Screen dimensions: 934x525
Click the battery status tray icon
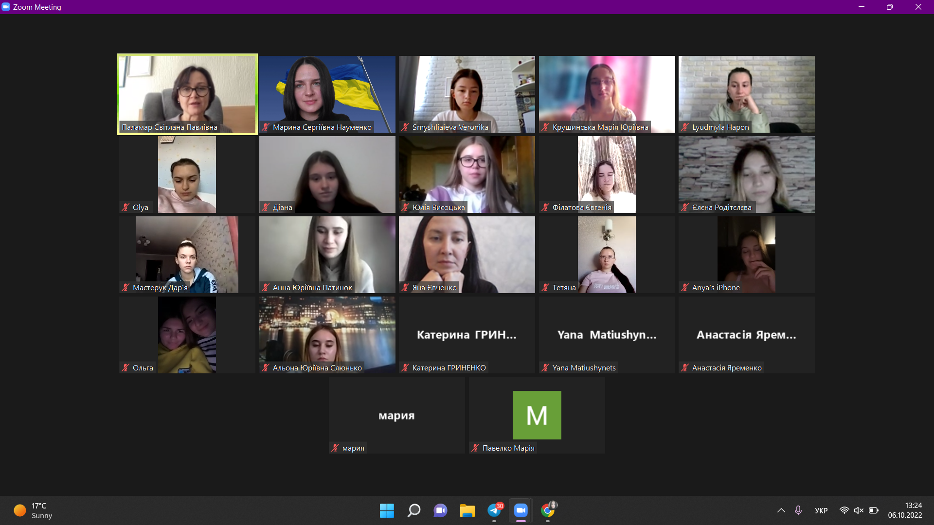click(x=874, y=510)
